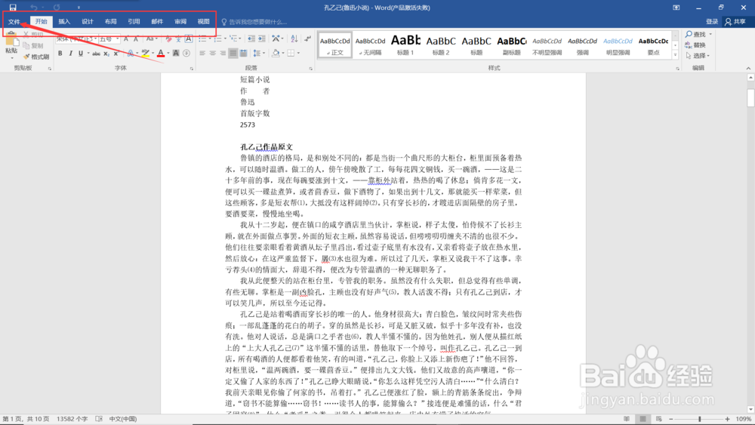Click the 登录 sign-in link
The width and height of the screenshot is (755, 425).
pyautogui.click(x=712, y=22)
